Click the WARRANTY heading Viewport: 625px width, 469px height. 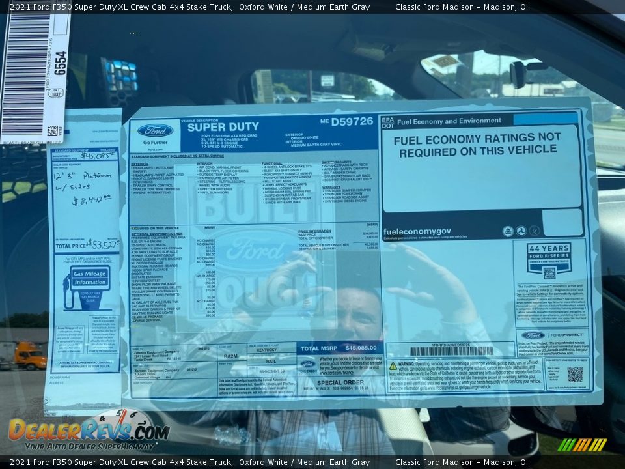[331, 187]
